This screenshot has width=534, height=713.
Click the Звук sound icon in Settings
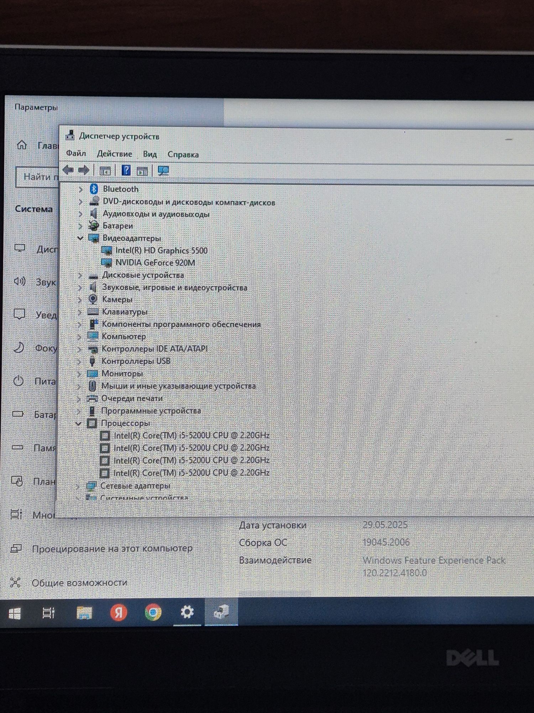tap(20, 281)
